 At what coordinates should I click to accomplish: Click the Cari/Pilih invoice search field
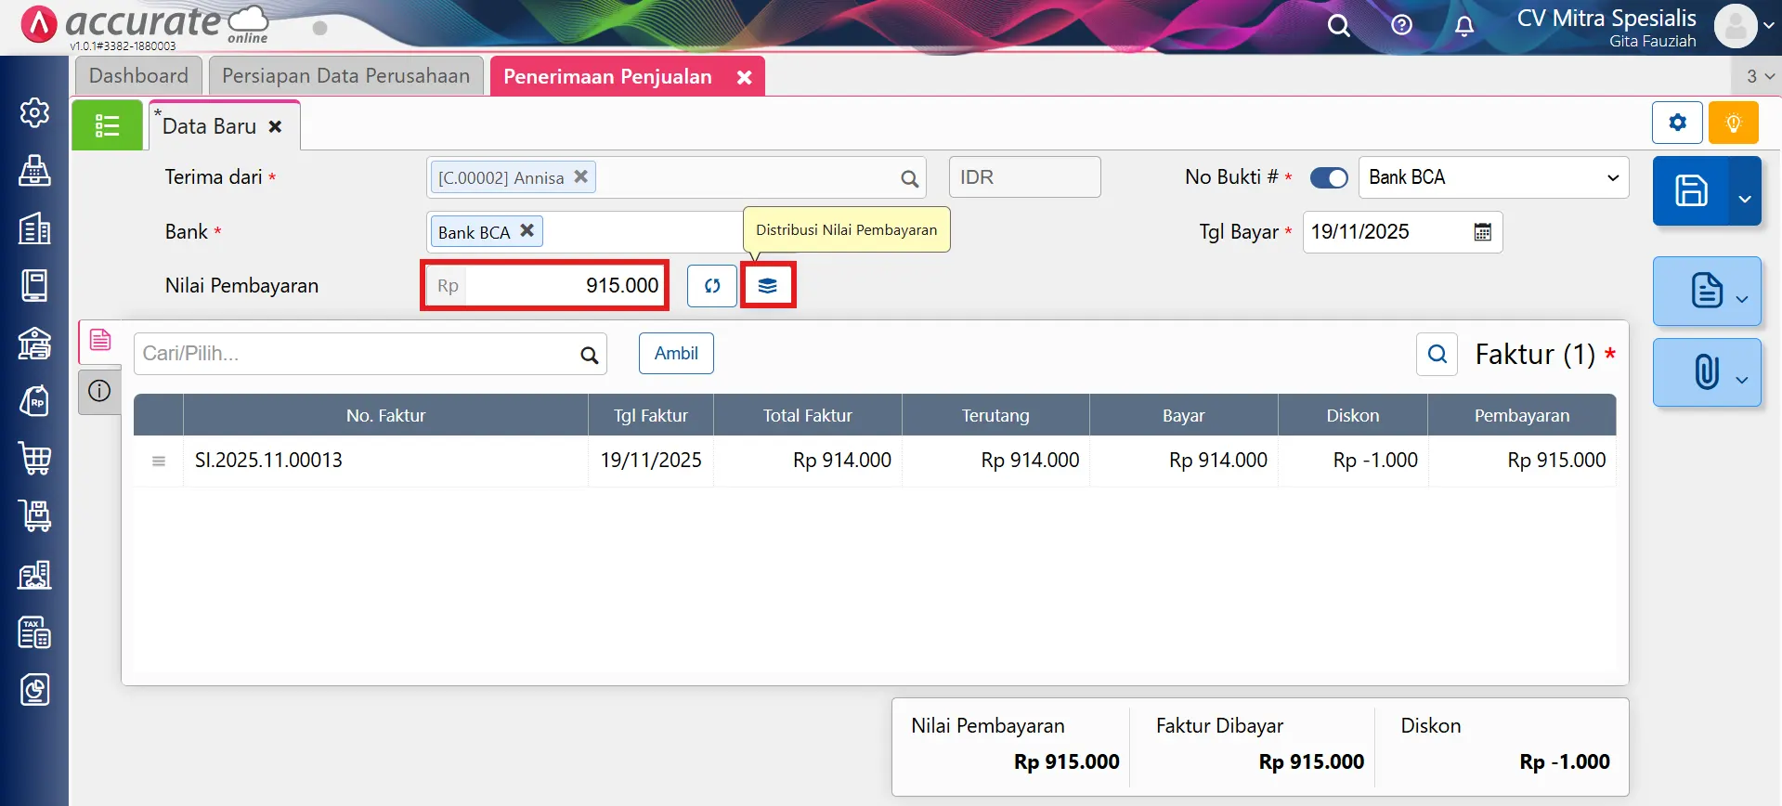[x=357, y=354]
